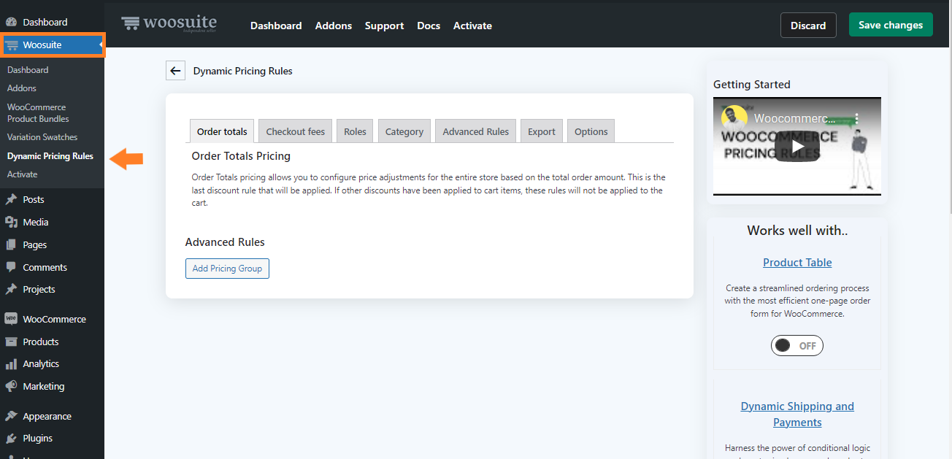The width and height of the screenshot is (952, 459).
Task: Click the 'Order Totals Pricing' heading
Action: pyautogui.click(x=241, y=156)
